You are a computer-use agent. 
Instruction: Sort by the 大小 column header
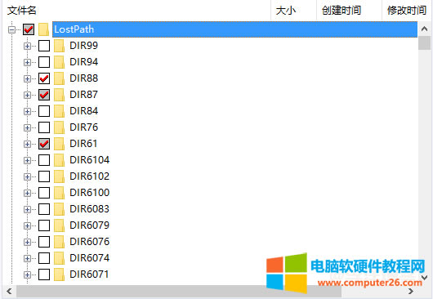[293, 11]
